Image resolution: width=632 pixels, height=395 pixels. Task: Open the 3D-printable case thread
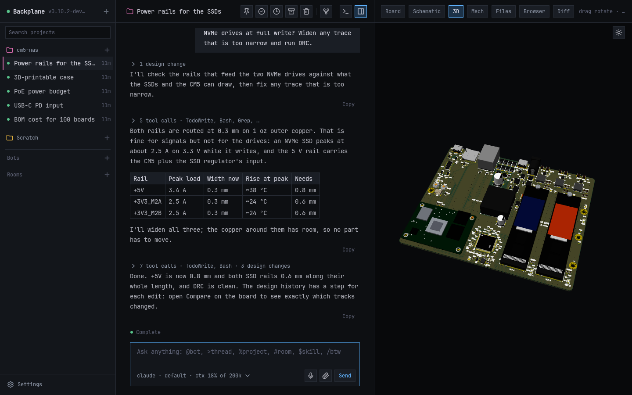pyautogui.click(x=58, y=77)
